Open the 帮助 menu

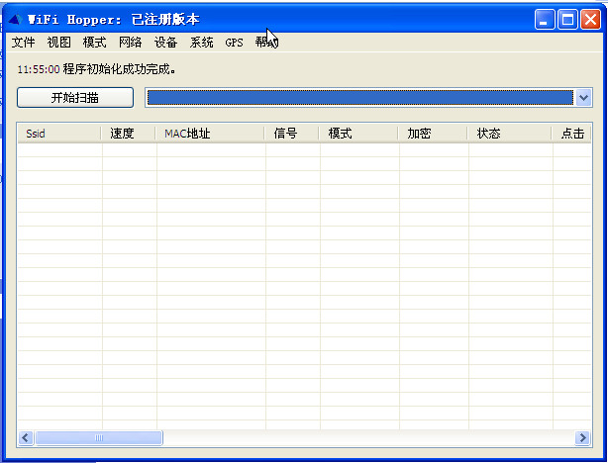[266, 43]
